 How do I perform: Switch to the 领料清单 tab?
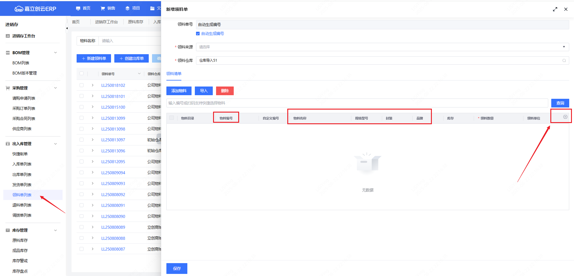[174, 74]
